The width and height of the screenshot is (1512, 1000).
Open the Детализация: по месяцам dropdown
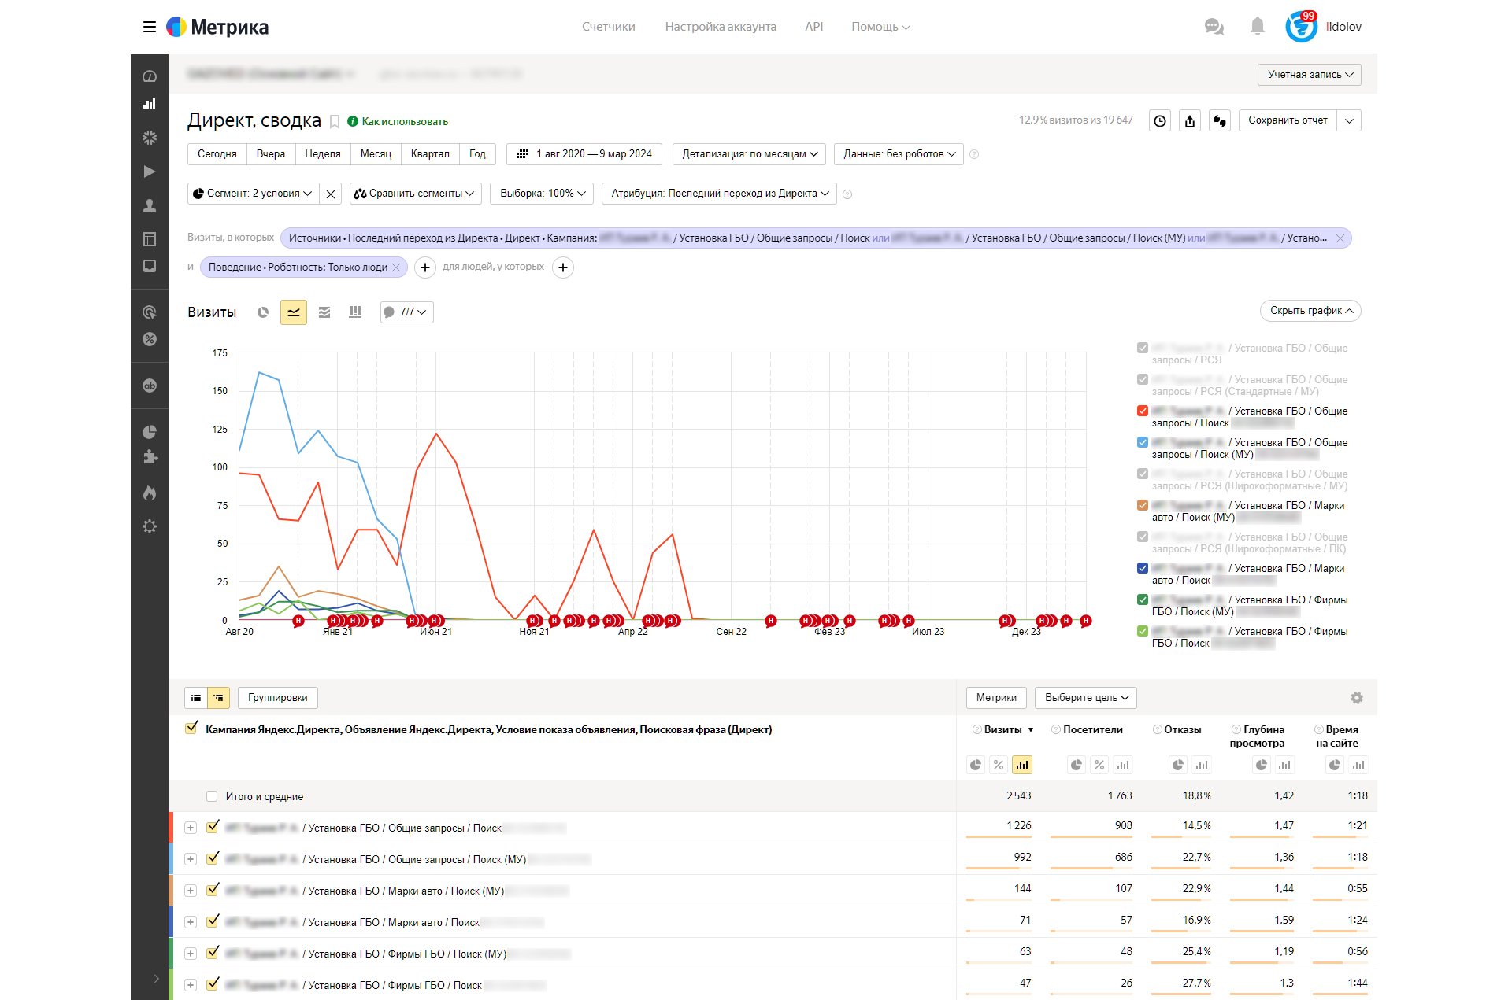pyautogui.click(x=749, y=154)
